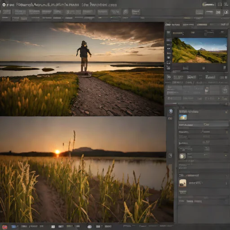
Task: Click the outlined button below the preview panel
Action: pyautogui.click(x=191, y=77)
